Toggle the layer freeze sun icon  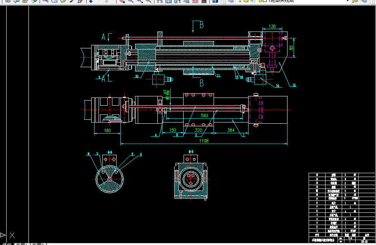coord(246,1)
